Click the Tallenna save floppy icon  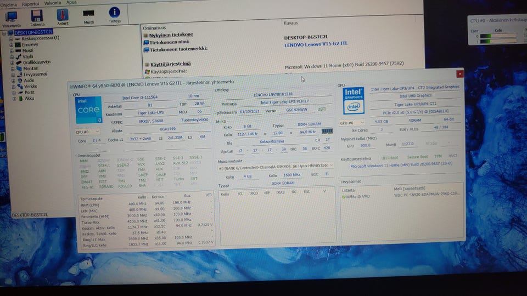[37, 16]
